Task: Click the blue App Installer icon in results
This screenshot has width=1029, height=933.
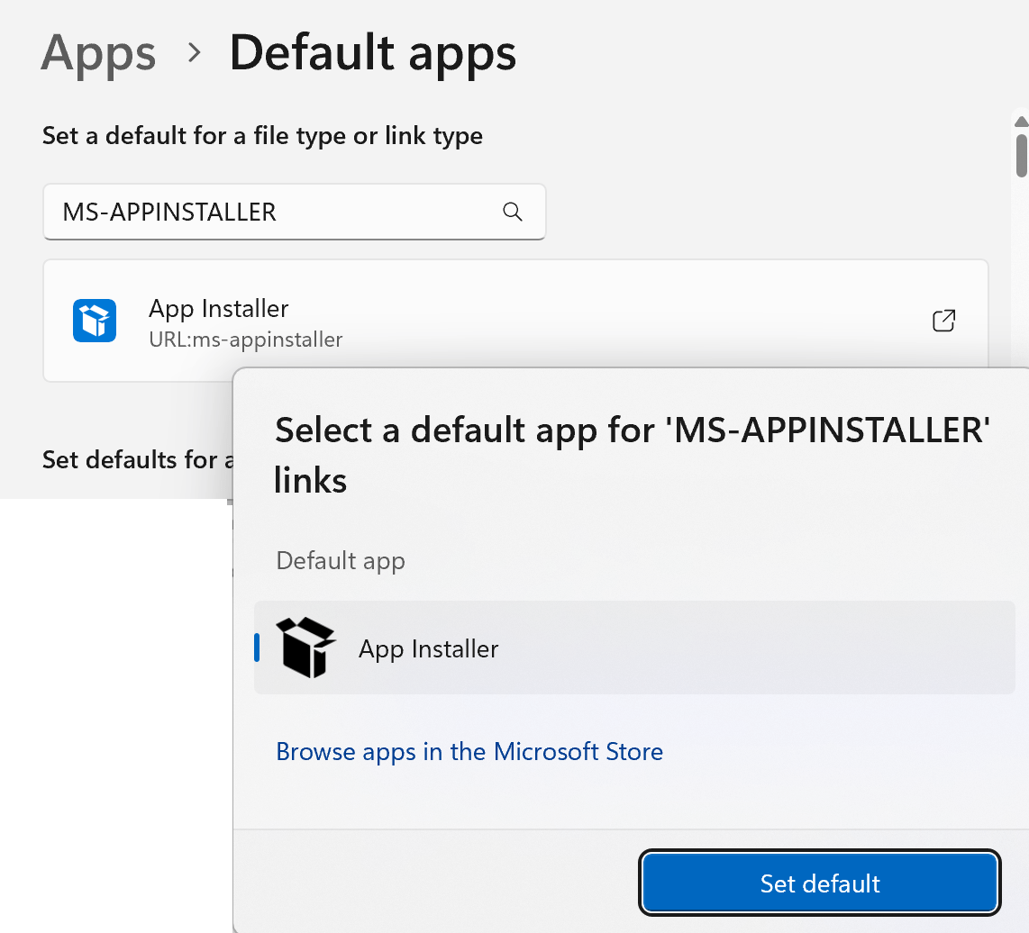Action: (x=95, y=321)
